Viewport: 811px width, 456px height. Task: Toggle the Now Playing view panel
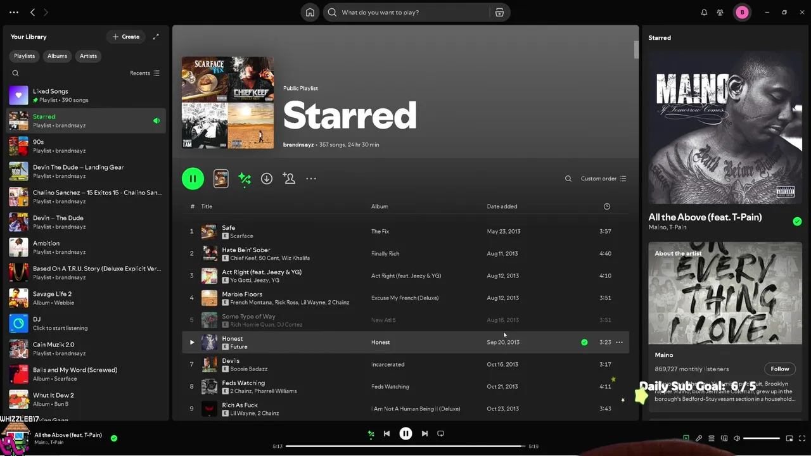tap(686, 438)
